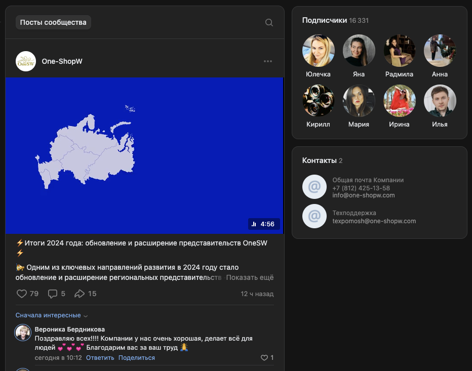Open subscriber Анна's profile photo
This screenshot has height=371, width=472.
pos(440,51)
